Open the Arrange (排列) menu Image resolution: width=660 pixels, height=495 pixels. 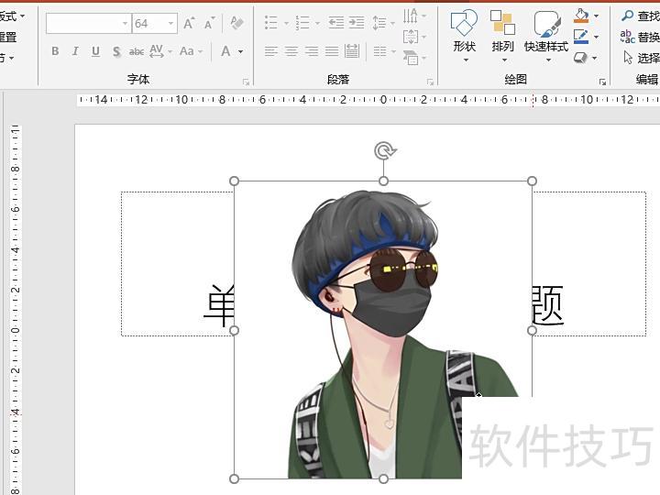[x=502, y=35]
